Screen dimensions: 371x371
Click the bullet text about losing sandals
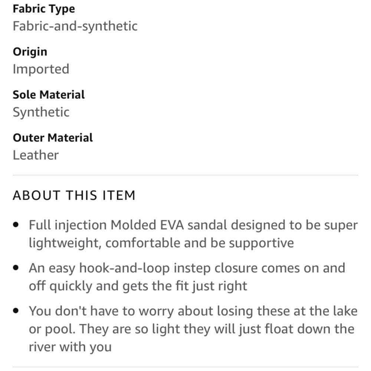coord(193,311)
